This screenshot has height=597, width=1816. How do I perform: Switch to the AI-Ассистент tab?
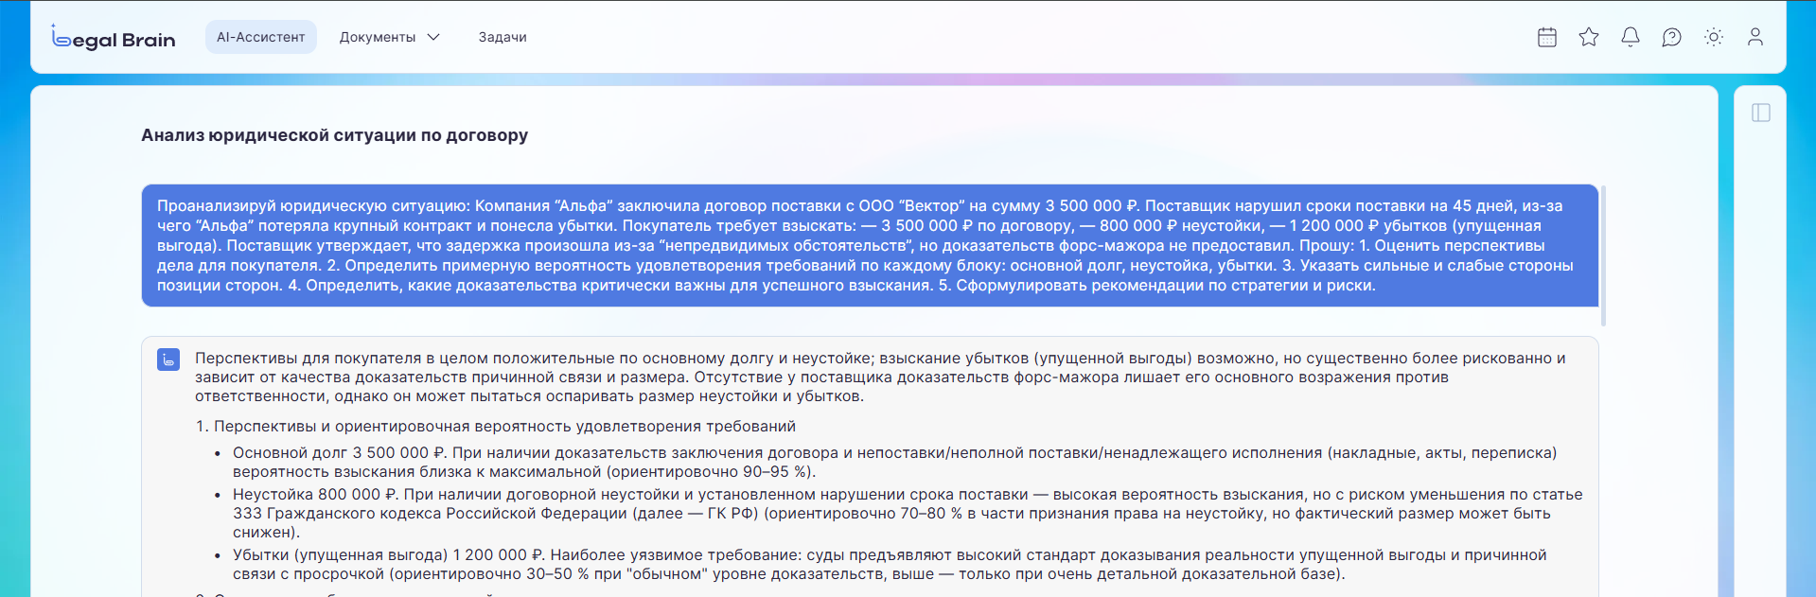pos(261,37)
